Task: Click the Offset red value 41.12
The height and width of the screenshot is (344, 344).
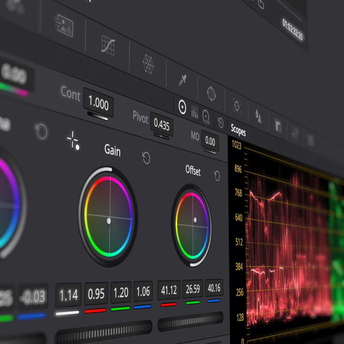Action: pyautogui.click(x=169, y=290)
